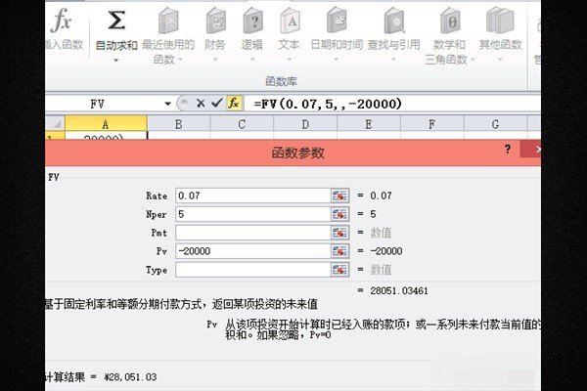Image resolution: width=587 pixels, height=391 pixels.
Task: Click inside the Pv input field
Action: coord(253,251)
